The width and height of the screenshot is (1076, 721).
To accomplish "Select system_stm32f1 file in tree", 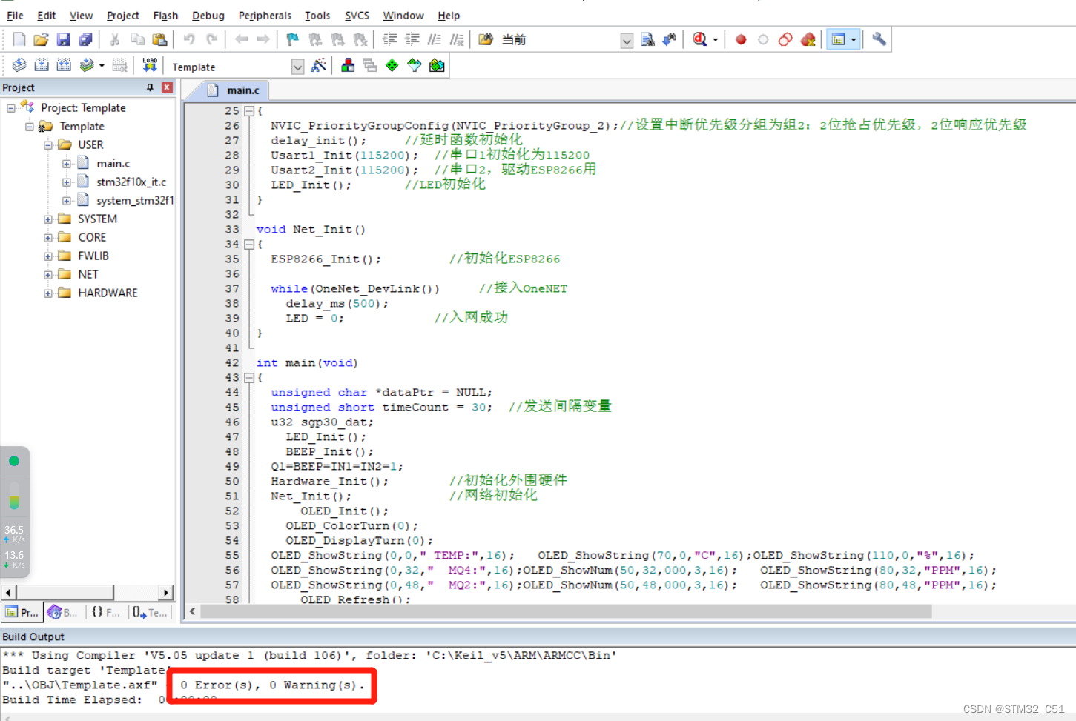I will click(x=135, y=201).
